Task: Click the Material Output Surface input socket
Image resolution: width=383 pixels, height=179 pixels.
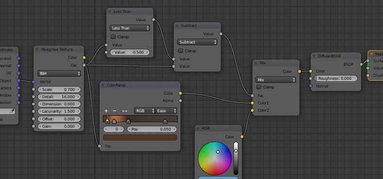Action: 368,60
